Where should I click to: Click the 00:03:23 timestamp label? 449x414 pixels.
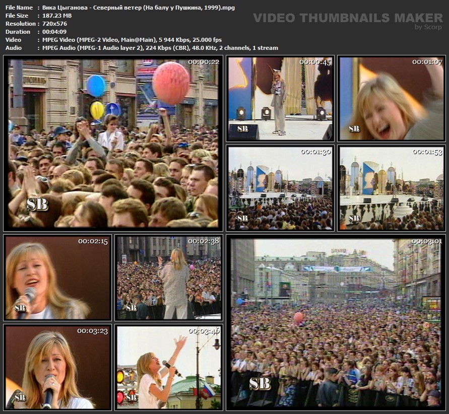coord(92,331)
